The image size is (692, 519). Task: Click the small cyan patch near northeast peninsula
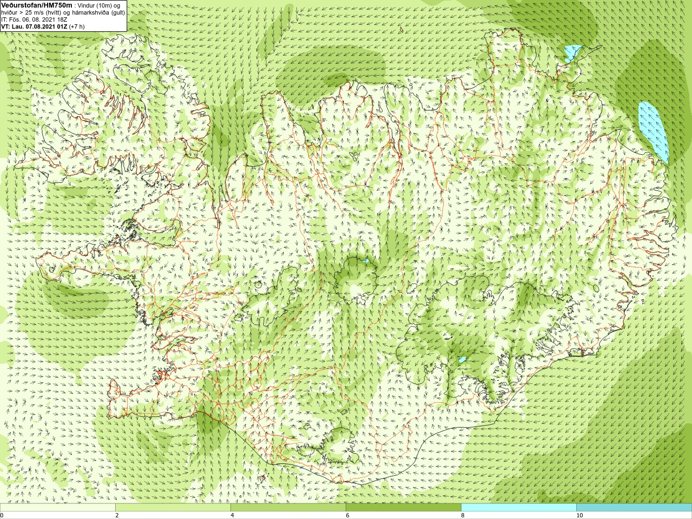(x=573, y=52)
